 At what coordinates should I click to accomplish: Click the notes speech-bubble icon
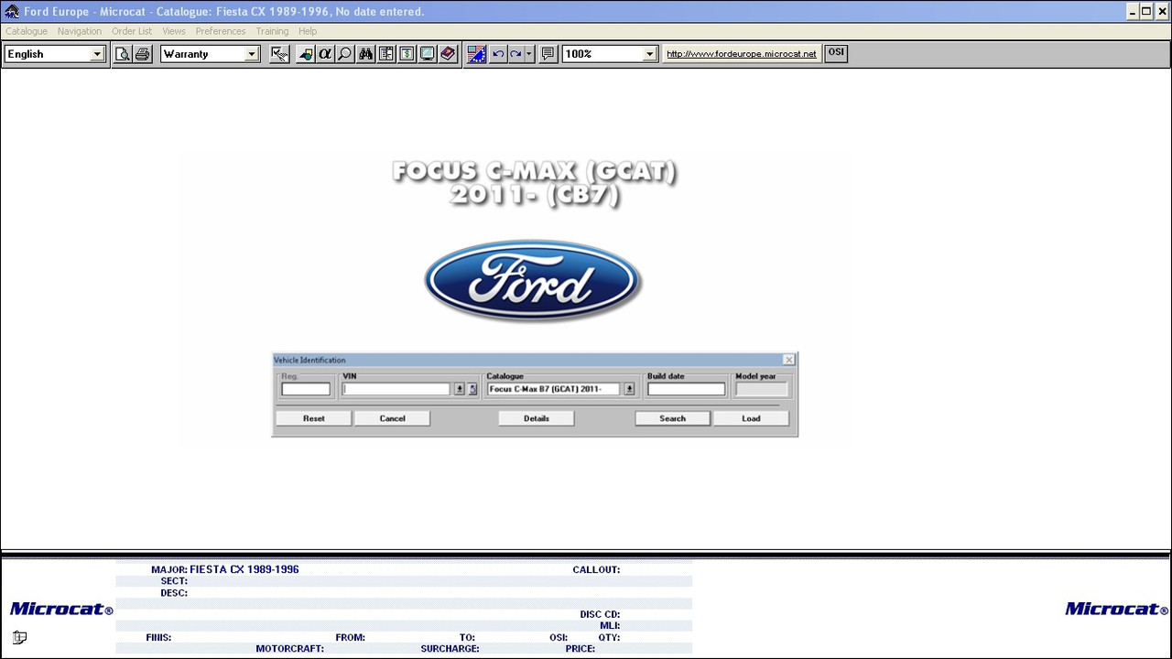548,54
